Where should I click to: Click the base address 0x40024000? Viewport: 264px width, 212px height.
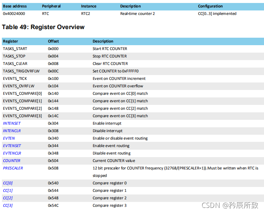point(14,14)
